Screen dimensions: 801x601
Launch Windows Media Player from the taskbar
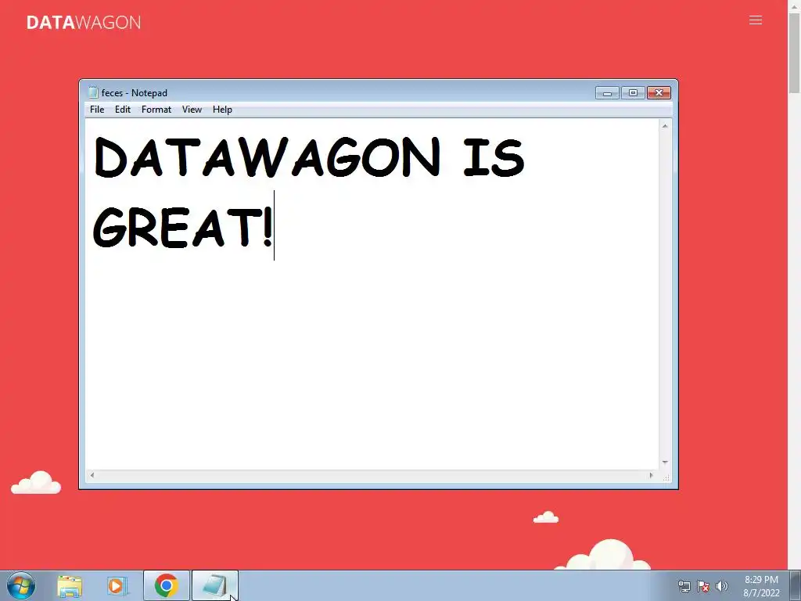point(117,585)
